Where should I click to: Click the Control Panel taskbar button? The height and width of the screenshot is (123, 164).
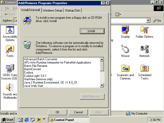[69, 120]
